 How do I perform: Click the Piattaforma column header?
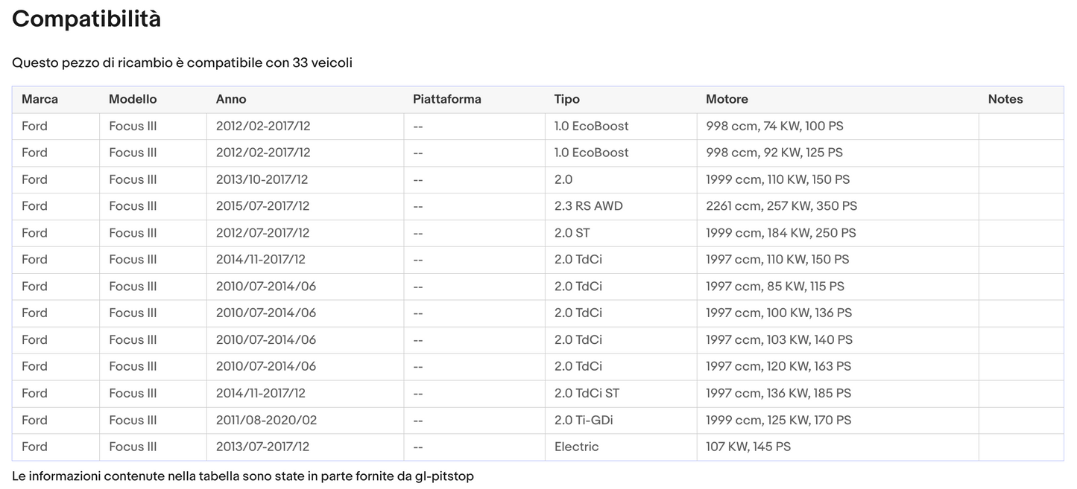(447, 99)
